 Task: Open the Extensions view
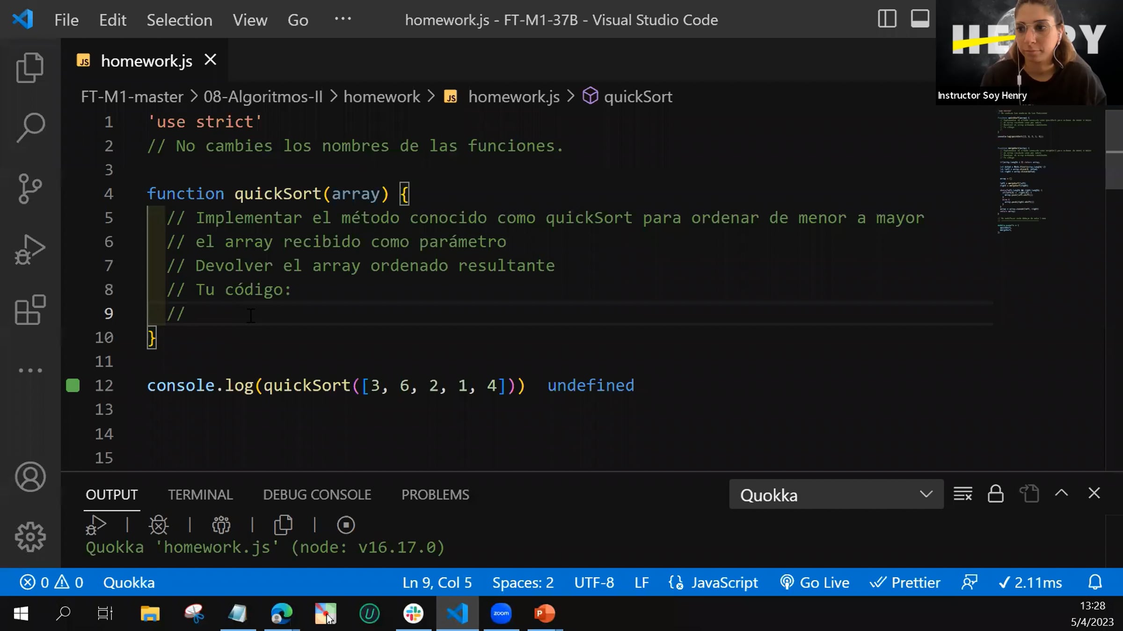click(x=30, y=309)
